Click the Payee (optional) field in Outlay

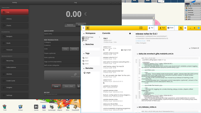pyautogui.click(x=62, y=53)
